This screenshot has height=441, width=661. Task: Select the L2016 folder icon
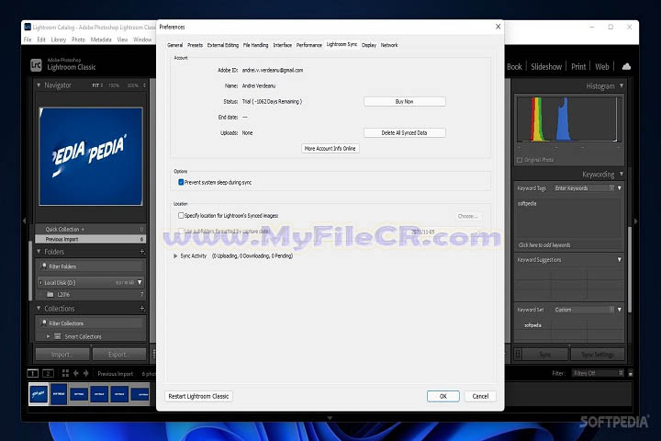coord(50,294)
